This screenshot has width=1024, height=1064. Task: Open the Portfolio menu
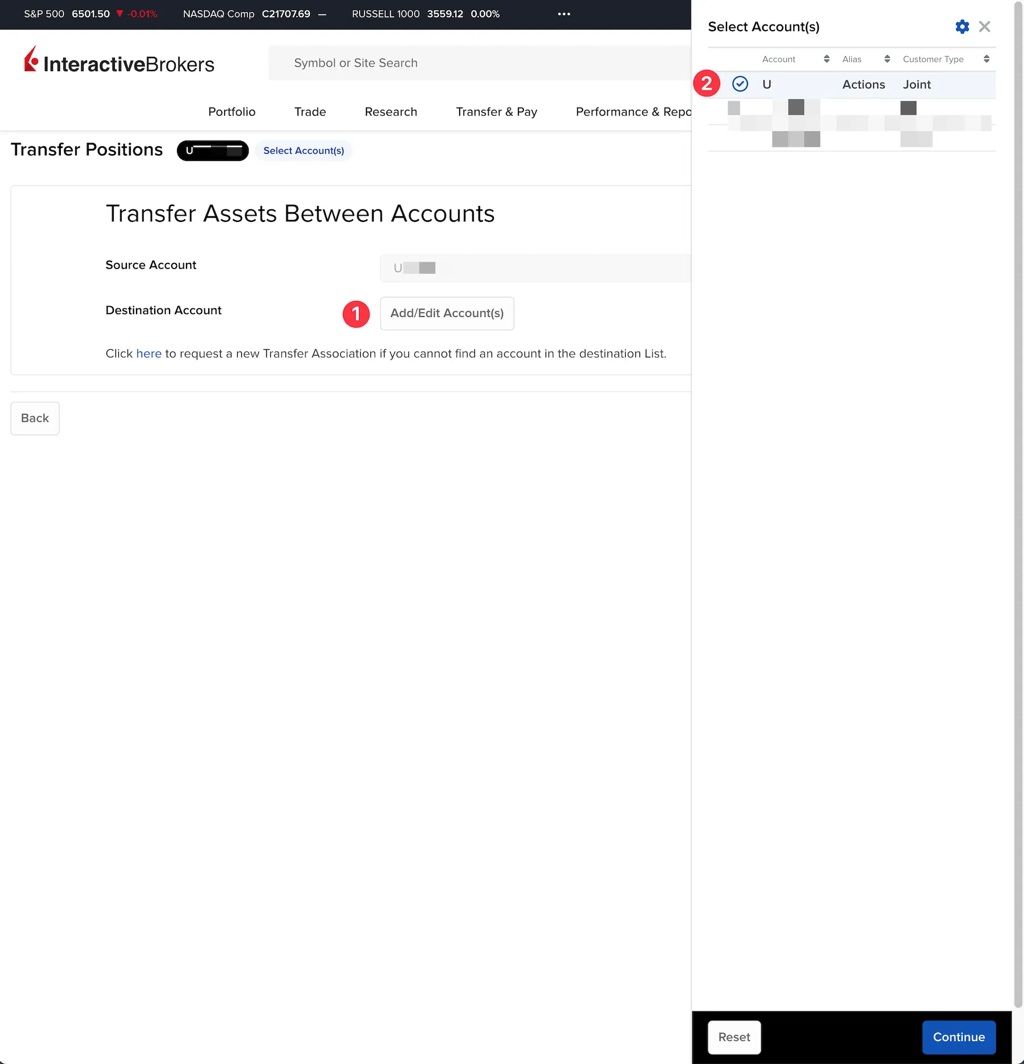(x=232, y=112)
